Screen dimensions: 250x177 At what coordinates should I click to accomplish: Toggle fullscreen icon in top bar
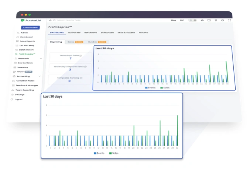229,20
